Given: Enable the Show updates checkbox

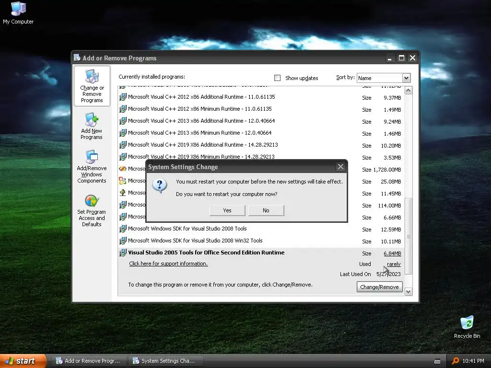Looking at the screenshot, I should (278, 78).
